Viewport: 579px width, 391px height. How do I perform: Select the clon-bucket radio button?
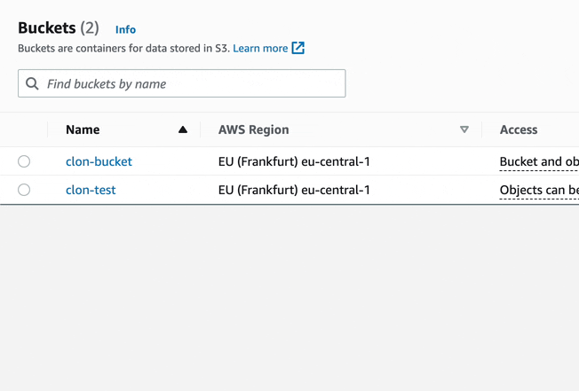click(24, 161)
